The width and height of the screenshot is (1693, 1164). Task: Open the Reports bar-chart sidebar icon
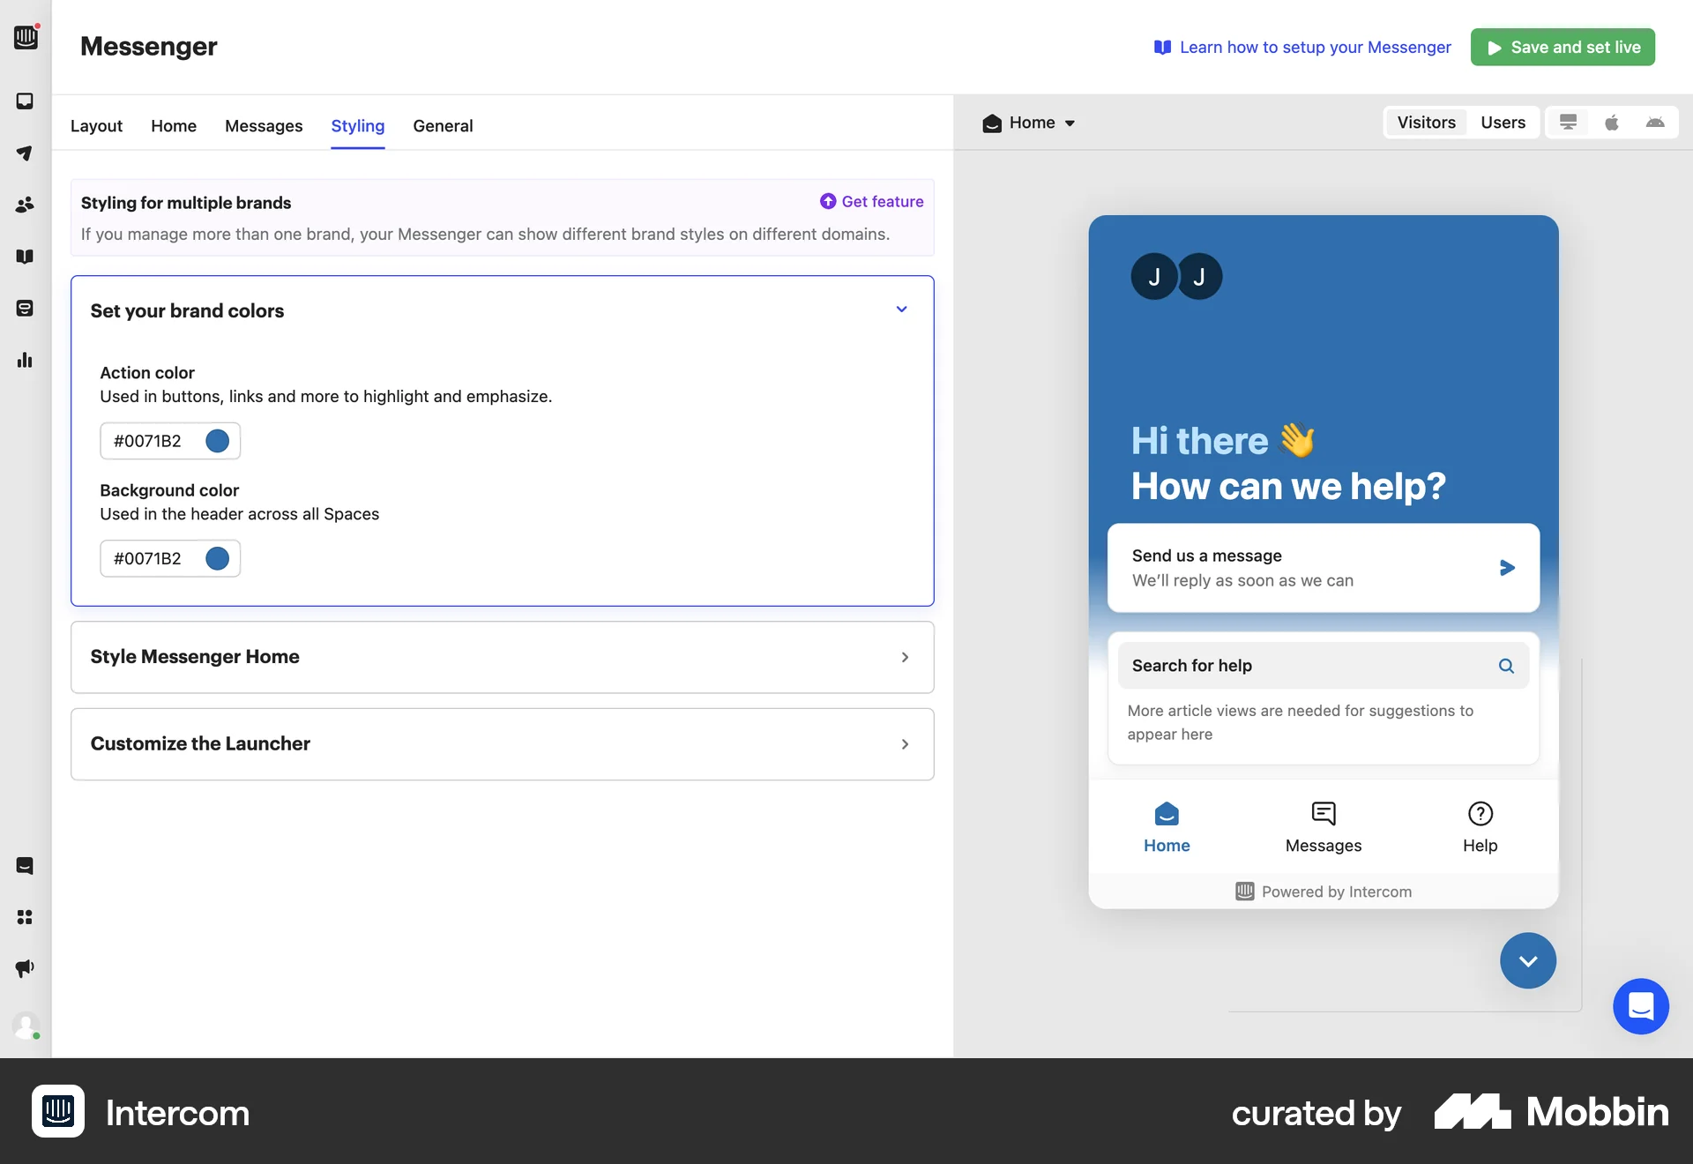[26, 360]
